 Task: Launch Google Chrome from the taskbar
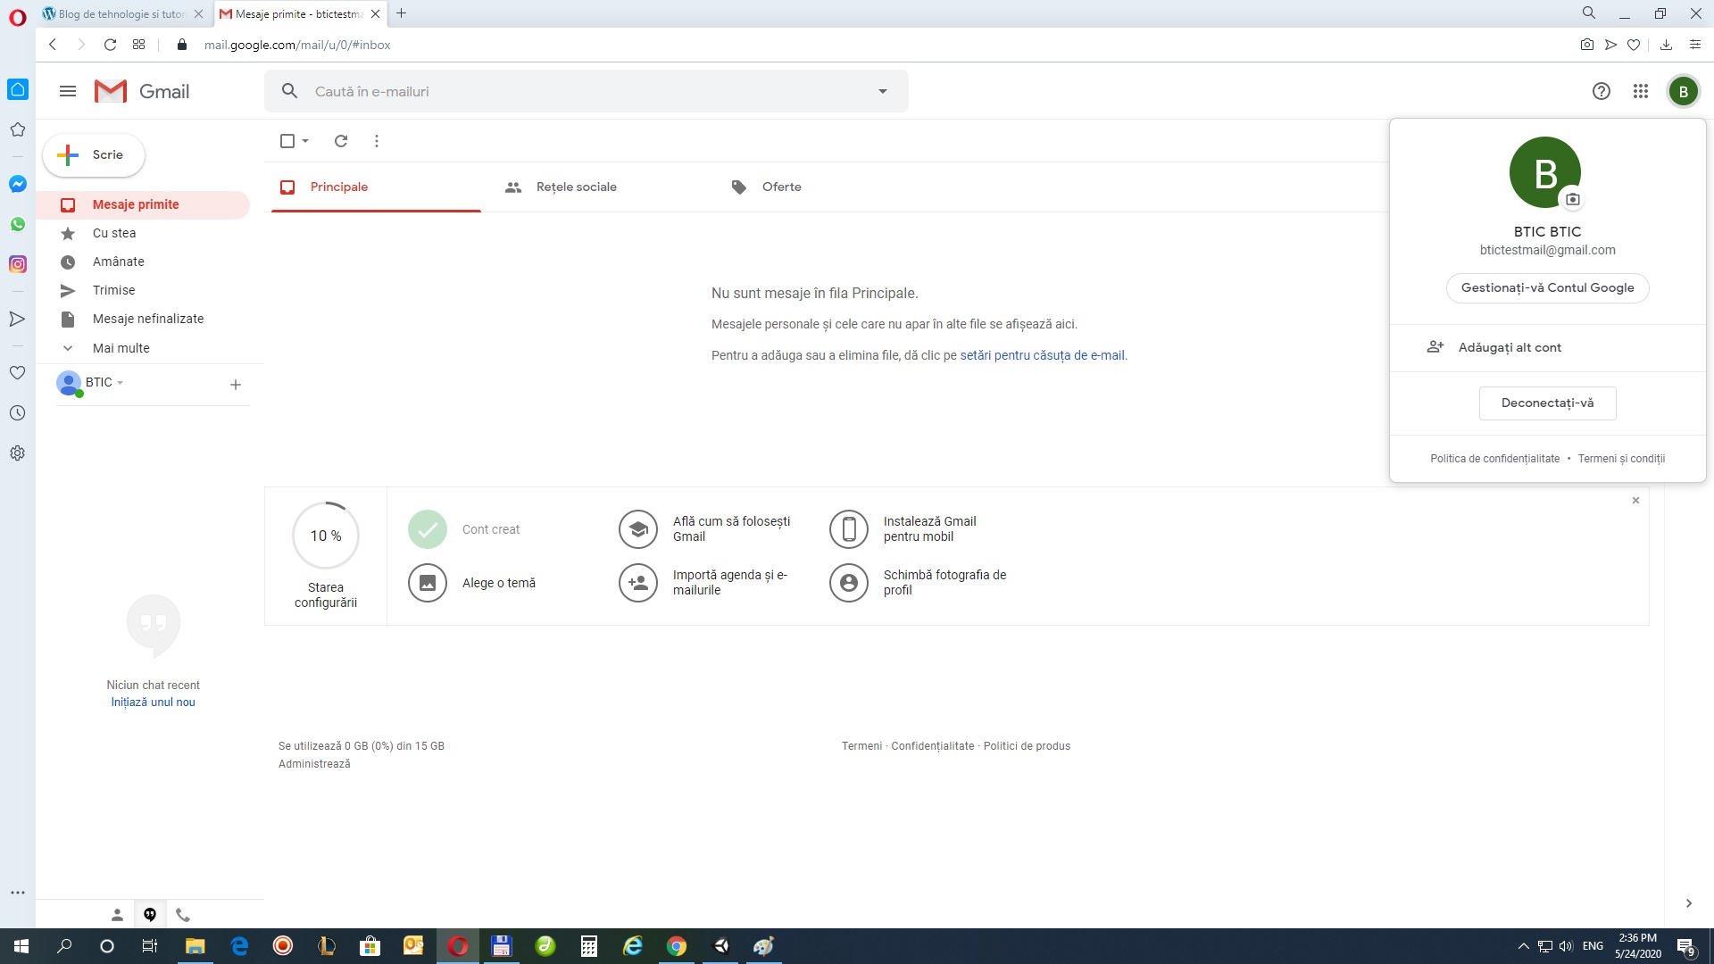click(677, 945)
